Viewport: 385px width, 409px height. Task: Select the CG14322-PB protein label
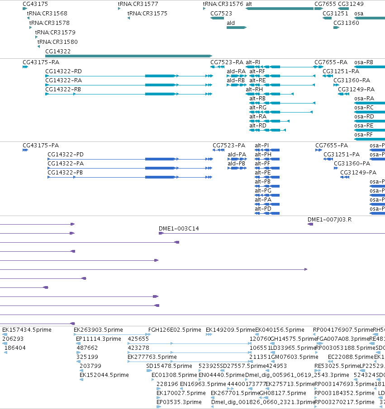[65, 173]
